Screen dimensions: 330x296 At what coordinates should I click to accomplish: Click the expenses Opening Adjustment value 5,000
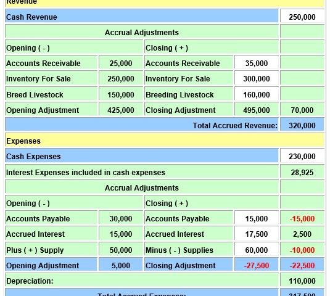(121, 265)
